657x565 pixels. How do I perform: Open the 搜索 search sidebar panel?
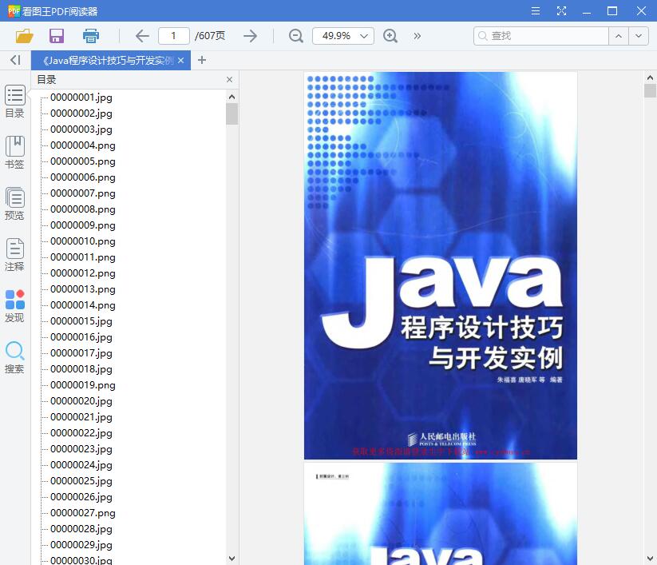coord(14,357)
